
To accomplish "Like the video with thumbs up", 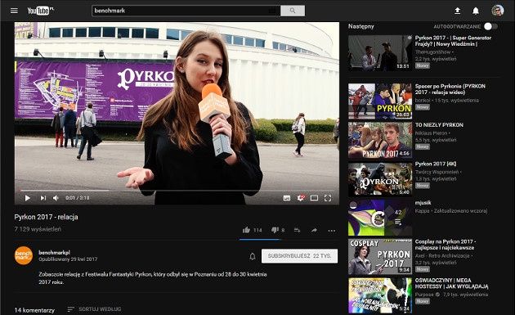I will 246,230.
